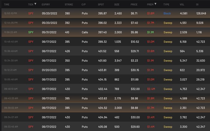Click price value $11.89
The height and width of the screenshot is (131, 210).
tap(135, 79)
